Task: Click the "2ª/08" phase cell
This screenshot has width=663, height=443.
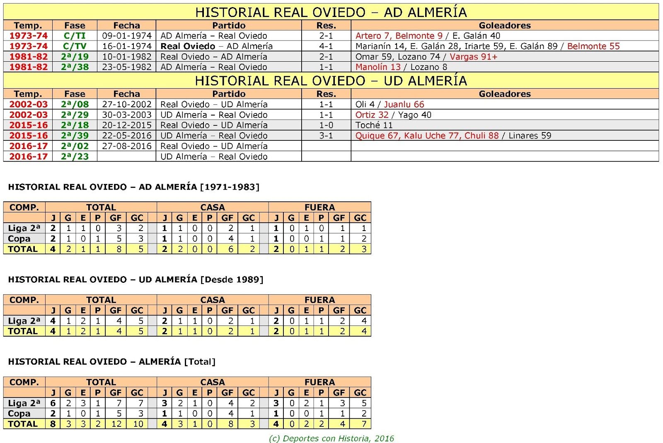Action: (75, 104)
